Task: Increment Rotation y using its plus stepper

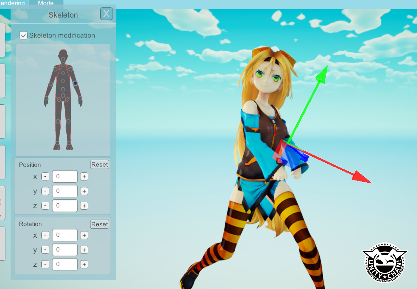Action: (84, 250)
